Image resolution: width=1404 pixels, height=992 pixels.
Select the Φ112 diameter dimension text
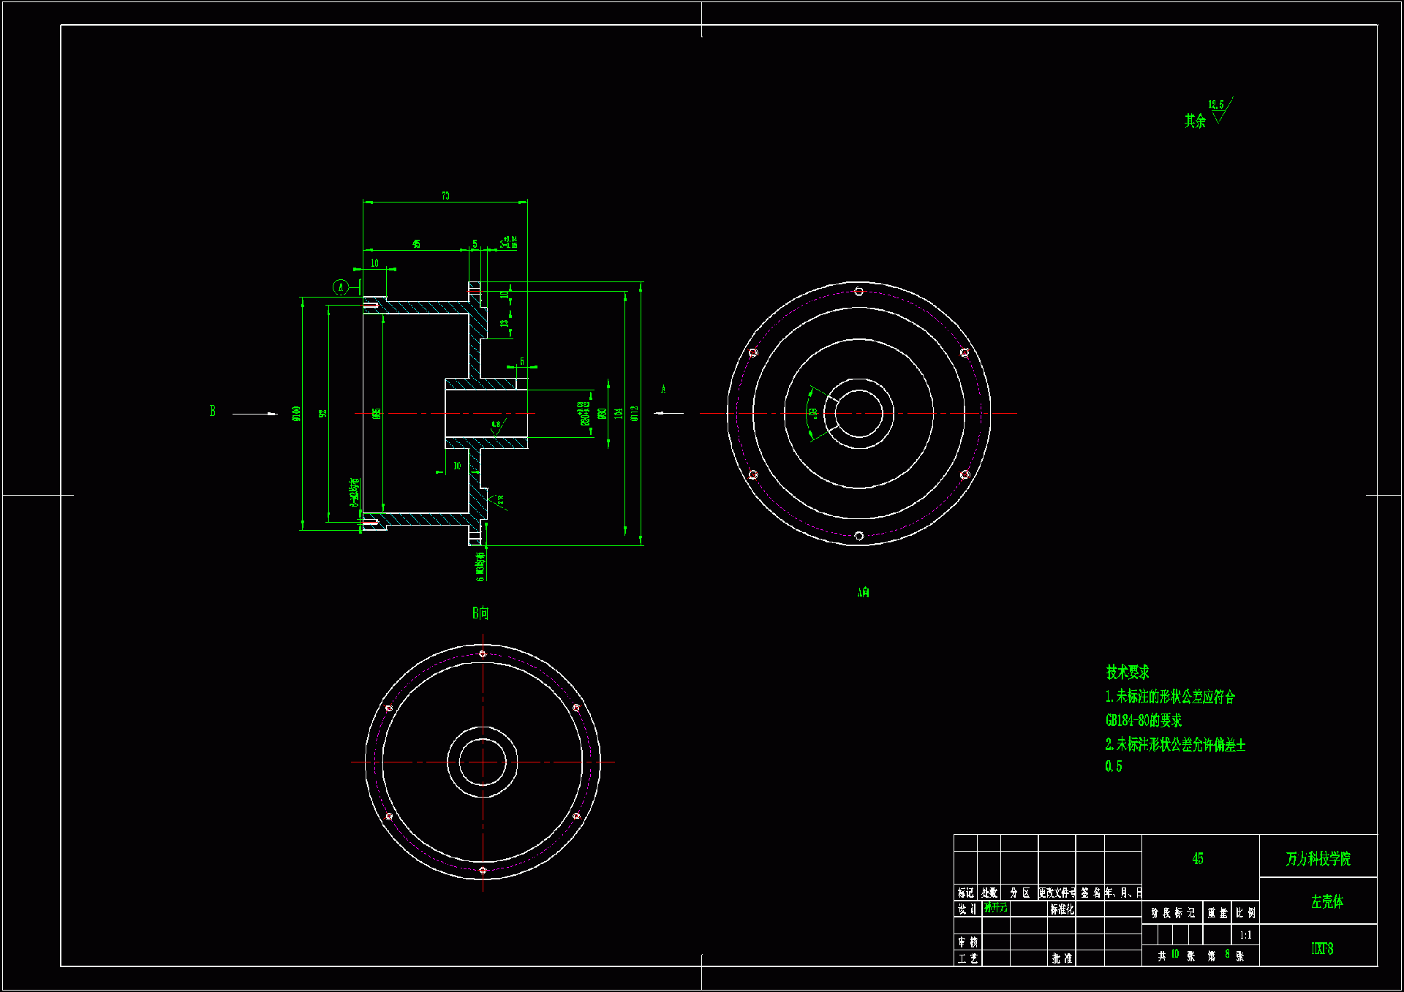[635, 413]
